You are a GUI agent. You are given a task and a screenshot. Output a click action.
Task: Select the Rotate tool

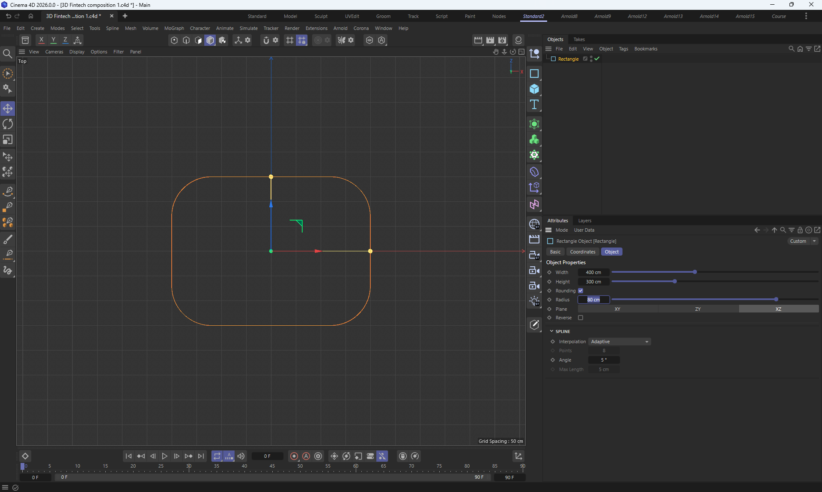[x=8, y=124]
